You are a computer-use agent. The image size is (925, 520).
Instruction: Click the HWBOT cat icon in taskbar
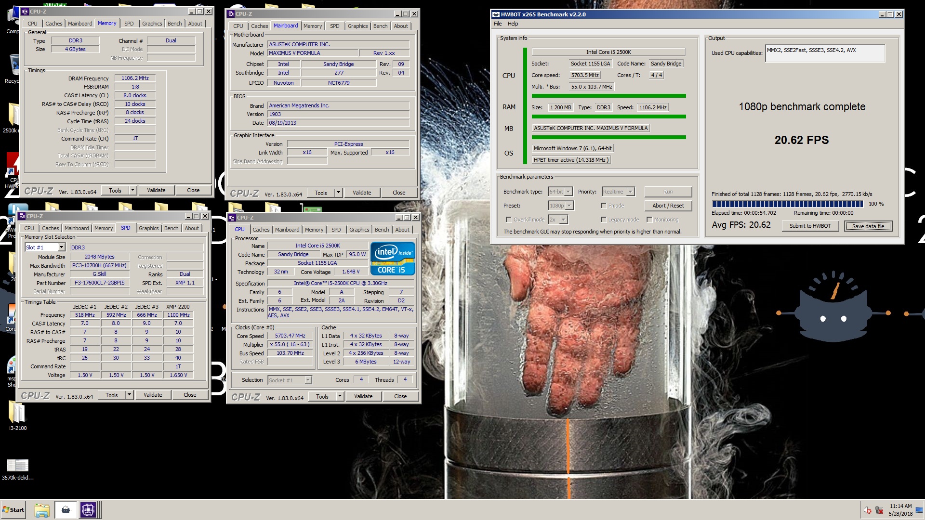pos(66,510)
